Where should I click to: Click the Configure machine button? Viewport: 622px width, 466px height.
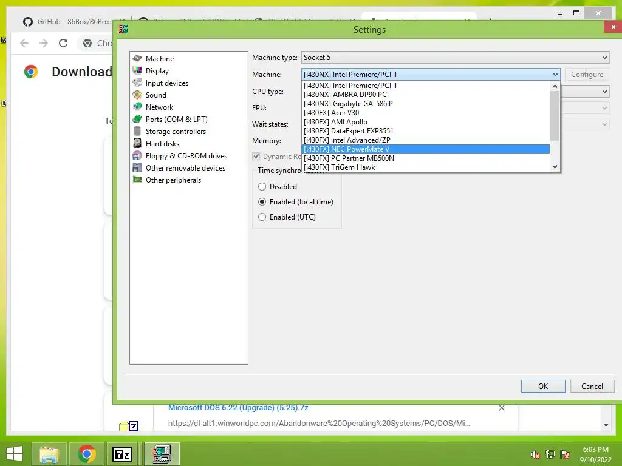pos(587,75)
